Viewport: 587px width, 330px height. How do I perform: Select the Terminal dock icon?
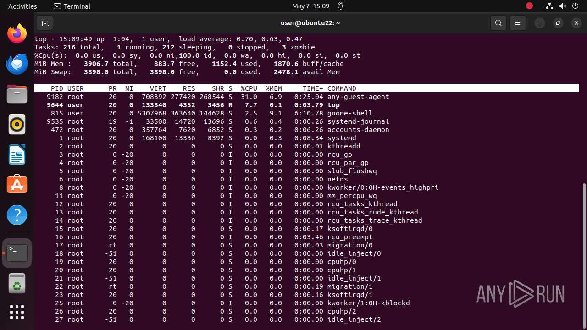click(17, 253)
